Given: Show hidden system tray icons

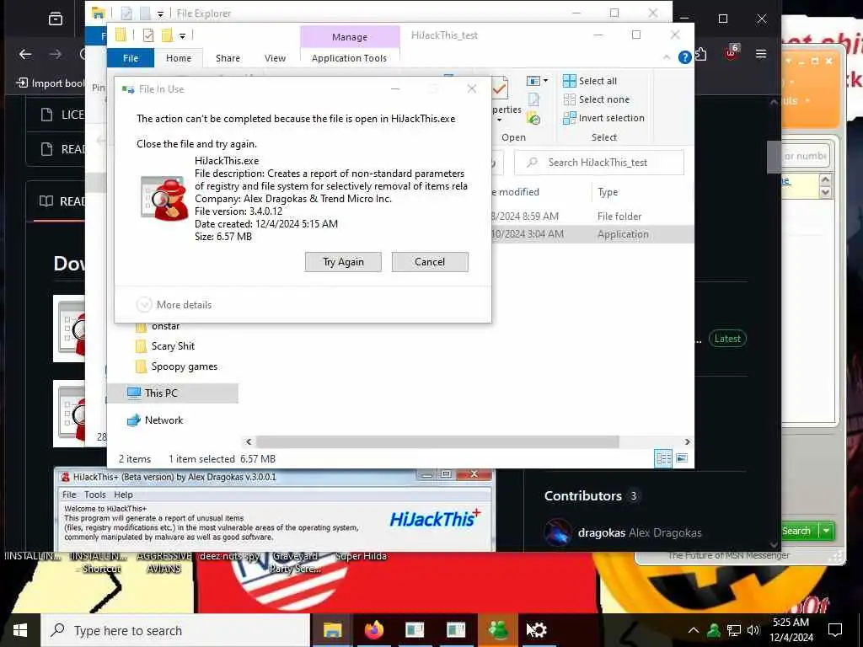Looking at the screenshot, I should pyautogui.click(x=694, y=630).
